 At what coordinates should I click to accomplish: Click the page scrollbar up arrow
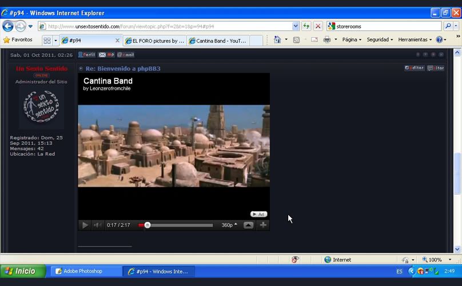457,53
